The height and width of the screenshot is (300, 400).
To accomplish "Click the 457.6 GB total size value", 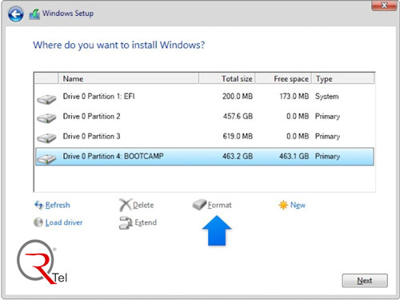I will [x=238, y=116].
